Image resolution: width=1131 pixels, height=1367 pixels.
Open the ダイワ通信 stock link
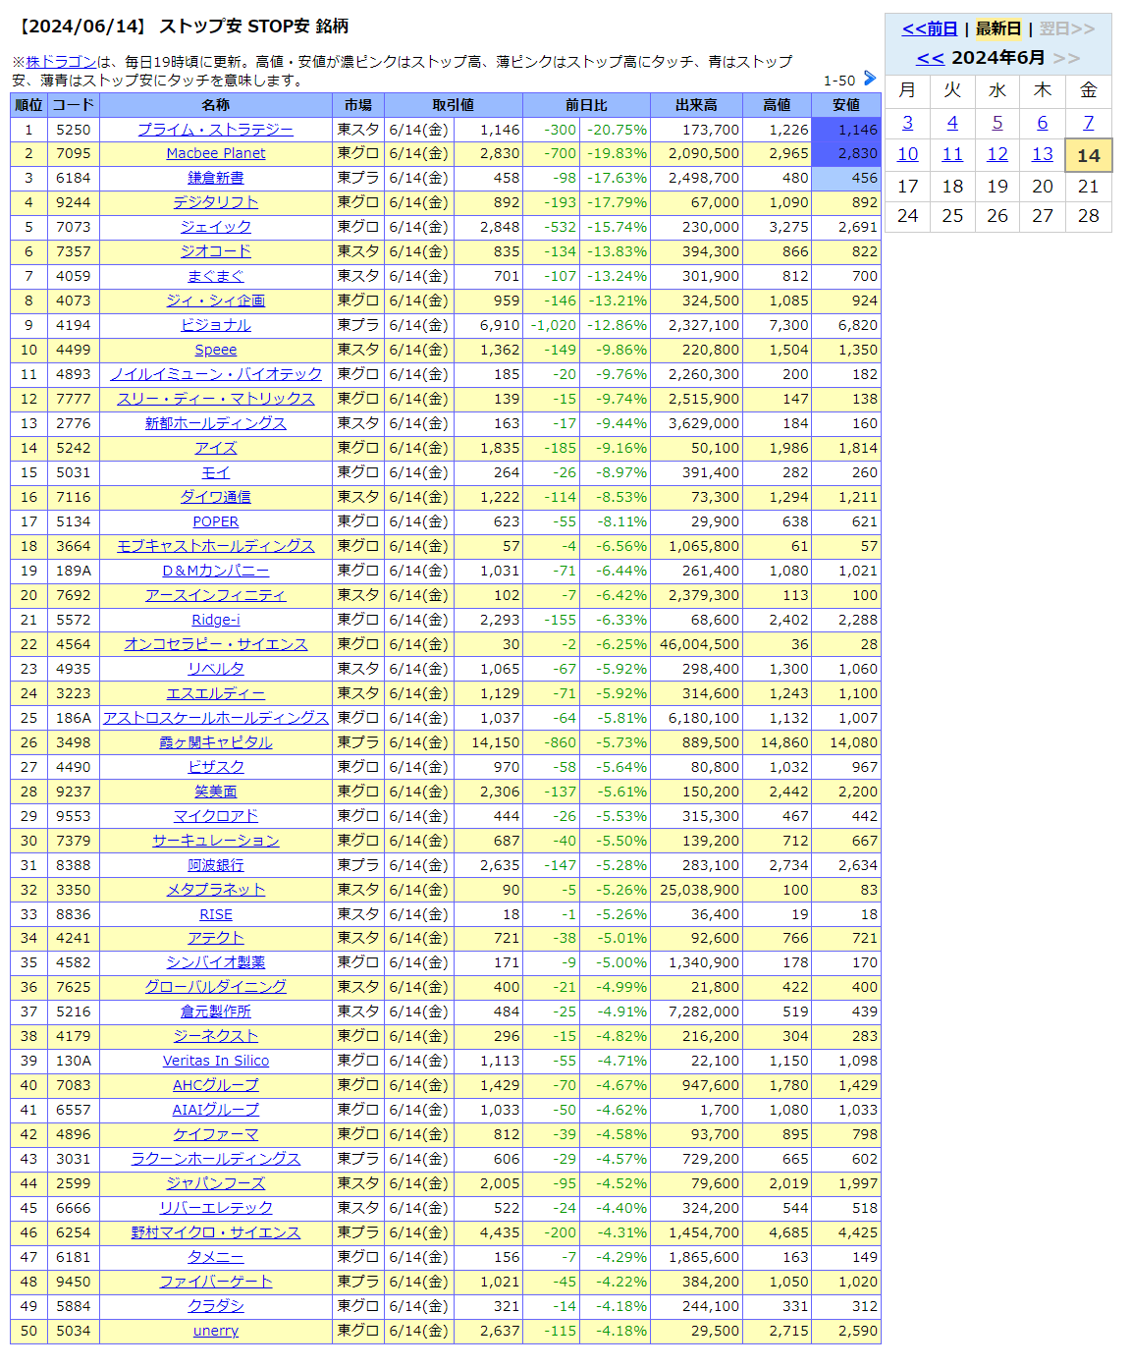pos(216,498)
